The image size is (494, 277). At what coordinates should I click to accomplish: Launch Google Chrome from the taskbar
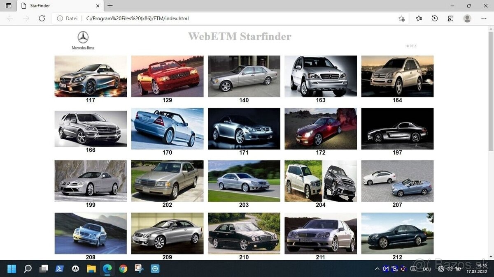point(123,268)
